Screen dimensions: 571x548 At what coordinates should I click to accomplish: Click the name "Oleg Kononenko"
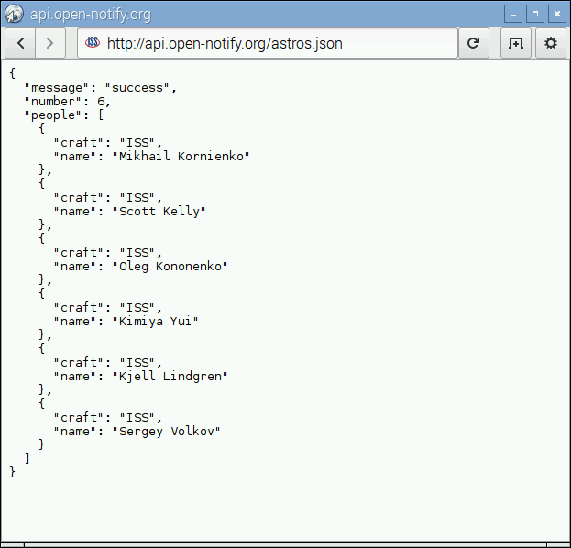170,267
